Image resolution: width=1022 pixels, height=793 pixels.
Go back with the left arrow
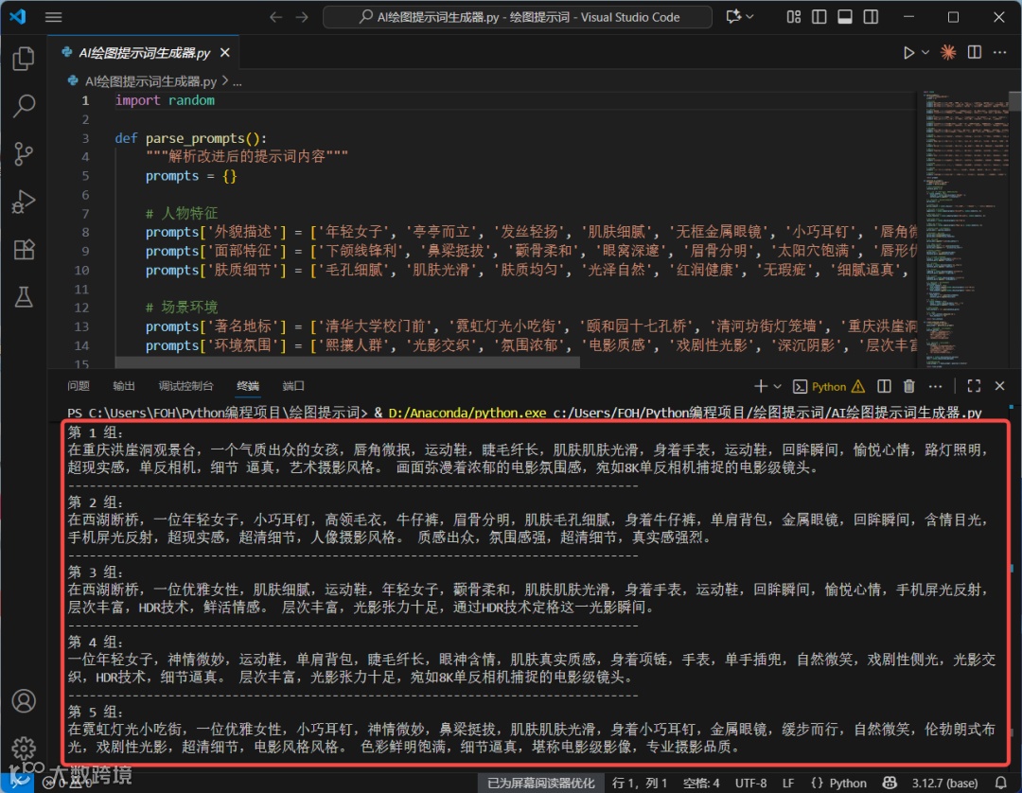275,17
